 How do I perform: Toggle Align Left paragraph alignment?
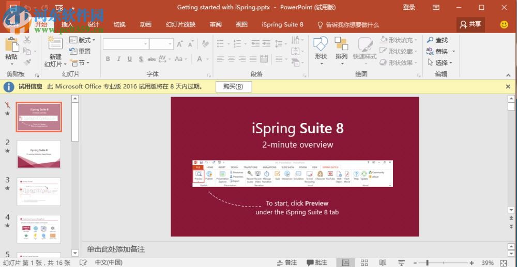coord(220,59)
